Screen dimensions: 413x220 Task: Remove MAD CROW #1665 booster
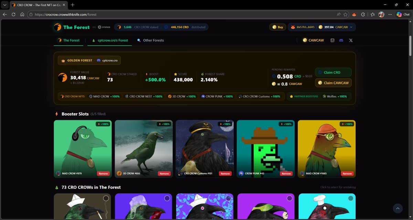(347, 174)
